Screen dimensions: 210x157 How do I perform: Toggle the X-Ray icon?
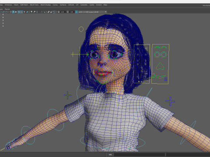tap(49, 12)
